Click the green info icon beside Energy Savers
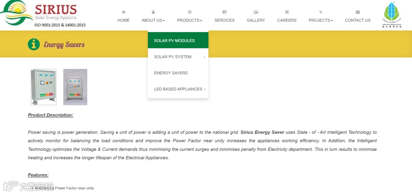Image resolution: width=412 pixels, height=194 pixels. coord(34,44)
